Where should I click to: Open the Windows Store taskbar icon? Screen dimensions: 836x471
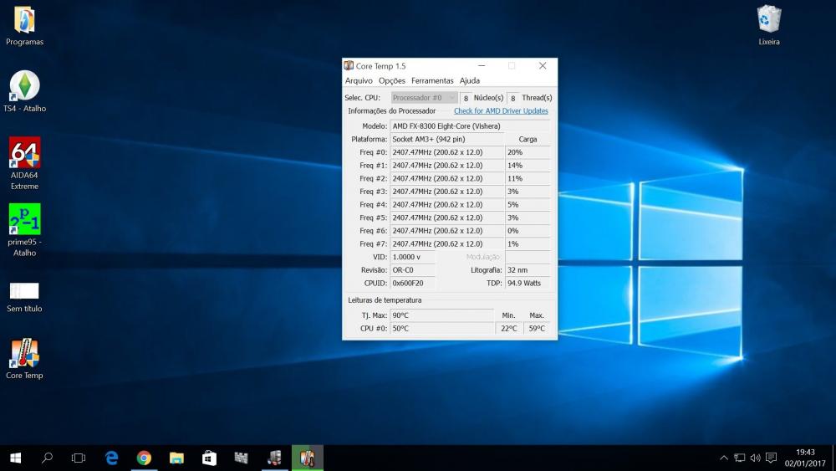point(209,458)
